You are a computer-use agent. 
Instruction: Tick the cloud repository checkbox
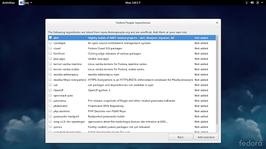[x=50, y=48]
